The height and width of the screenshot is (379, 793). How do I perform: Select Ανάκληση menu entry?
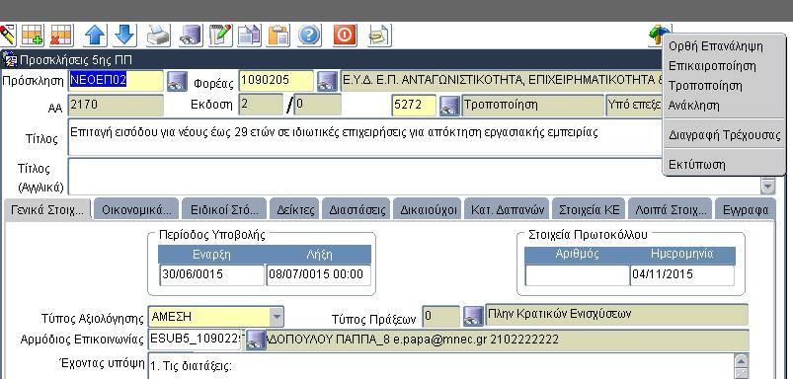[x=693, y=106]
